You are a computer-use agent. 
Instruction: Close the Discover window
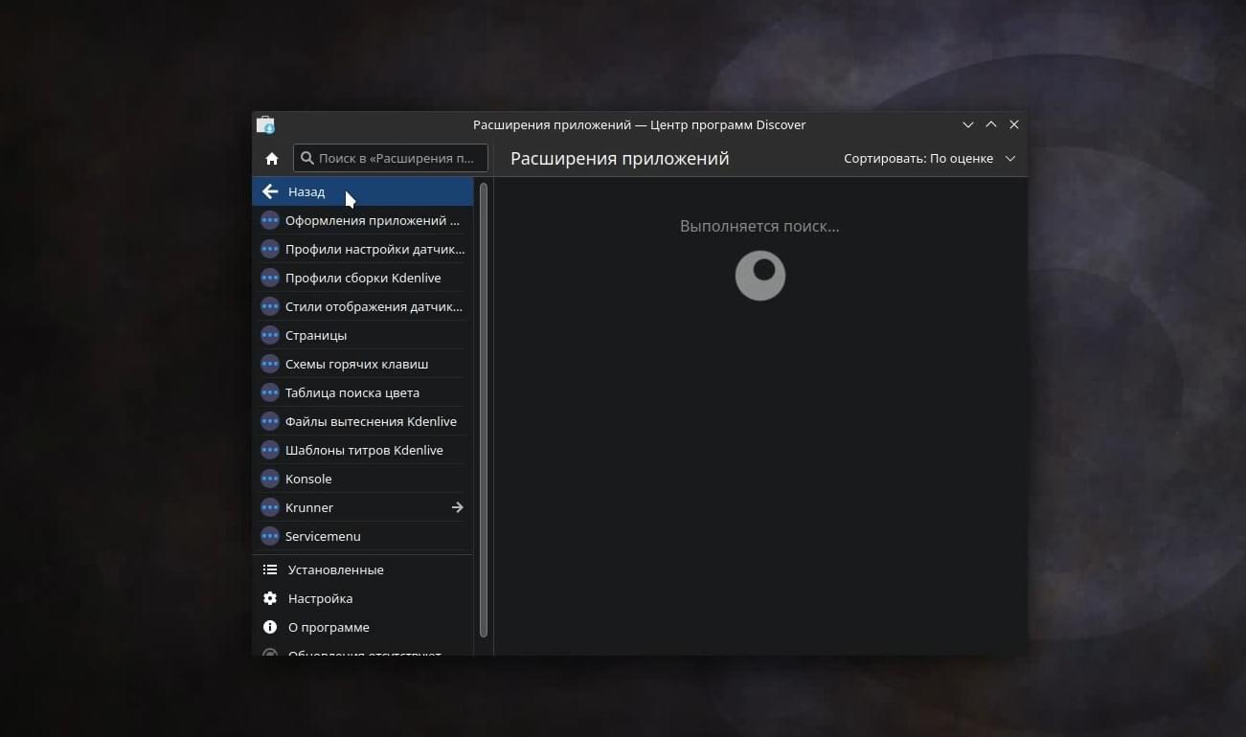pyautogui.click(x=1014, y=125)
